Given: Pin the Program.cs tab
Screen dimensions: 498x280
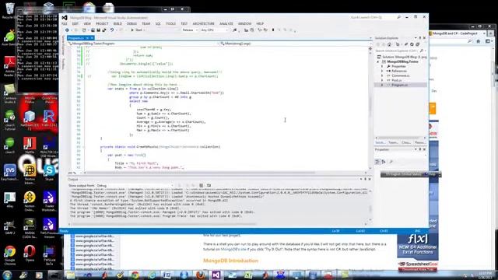Looking at the screenshot, I should 87,38.
